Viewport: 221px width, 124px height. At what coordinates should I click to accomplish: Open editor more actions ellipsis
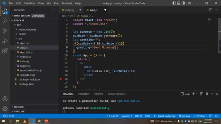tap(216, 10)
